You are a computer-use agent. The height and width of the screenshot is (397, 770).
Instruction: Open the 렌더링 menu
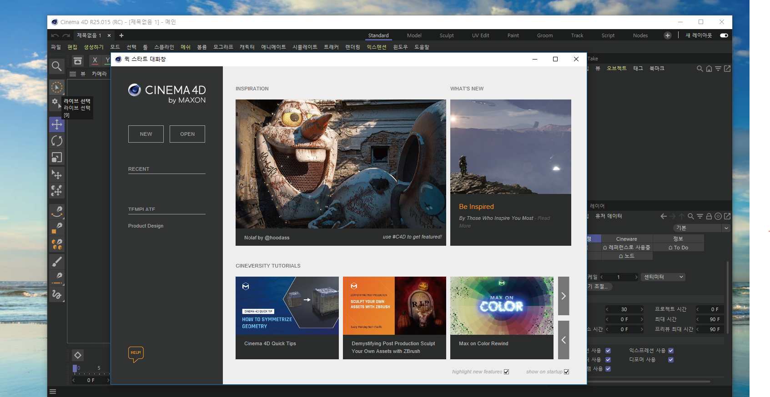(352, 47)
